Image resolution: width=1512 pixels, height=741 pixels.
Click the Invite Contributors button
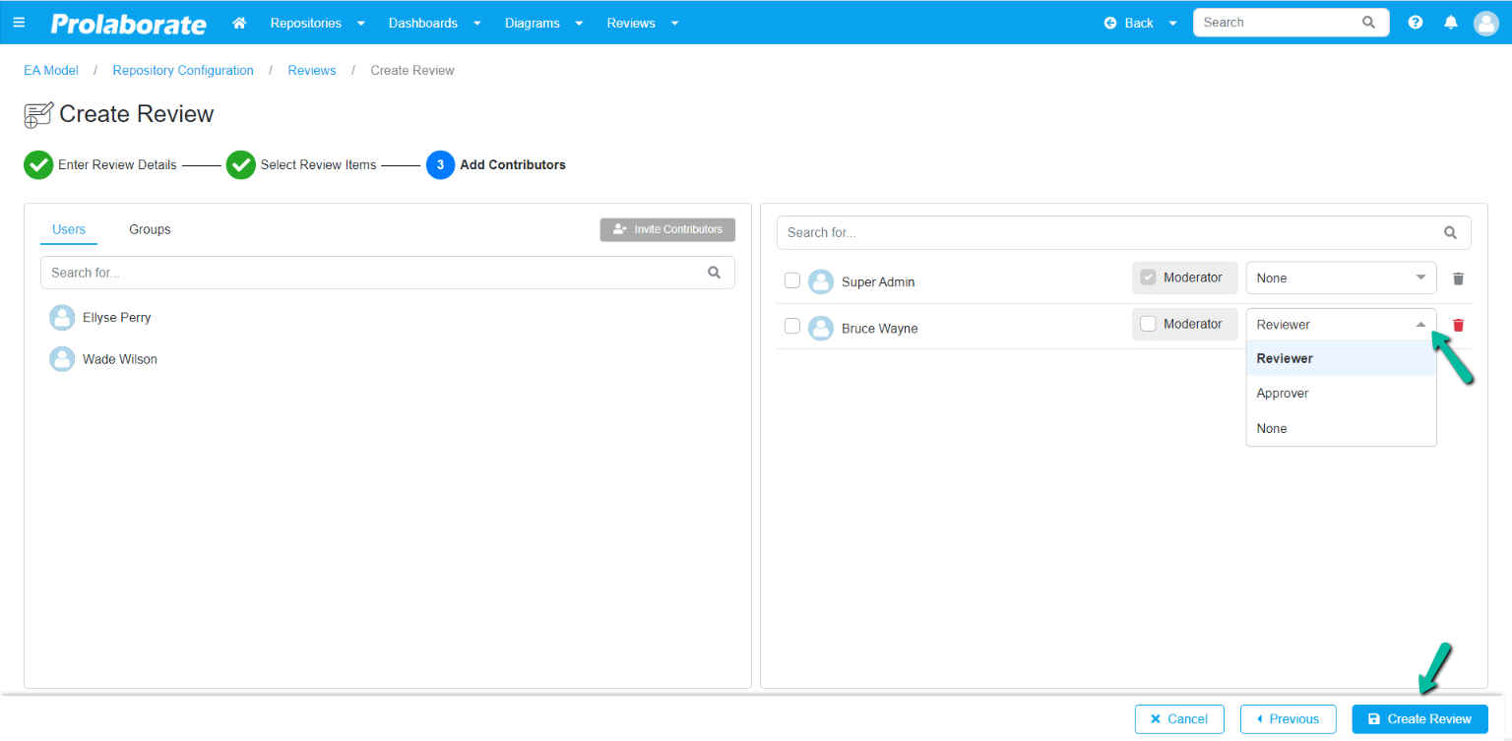click(x=667, y=229)
